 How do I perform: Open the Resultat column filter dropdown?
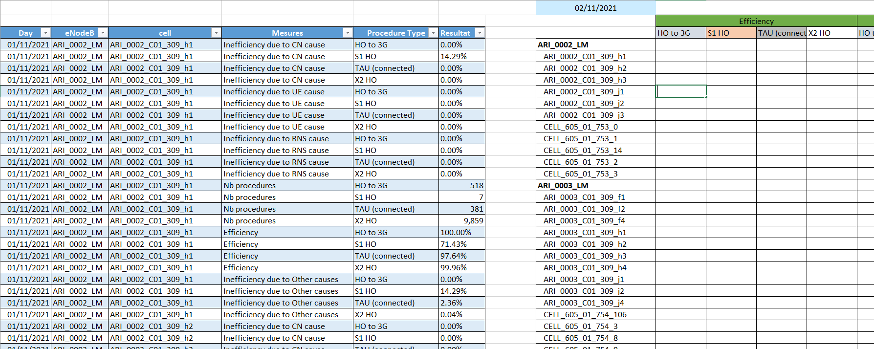[480, 33]
